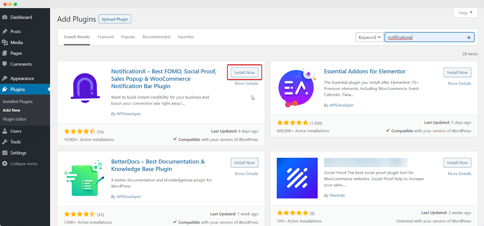484x226 pixels.
Task: Click the Nextsale plugin star rating (8)
Action: (293, 213)
